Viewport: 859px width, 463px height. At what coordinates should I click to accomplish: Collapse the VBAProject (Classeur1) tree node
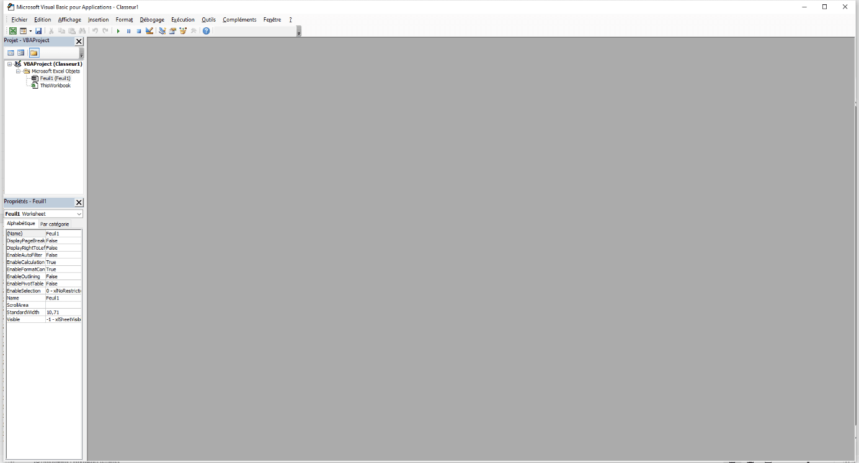pos(10,64)
